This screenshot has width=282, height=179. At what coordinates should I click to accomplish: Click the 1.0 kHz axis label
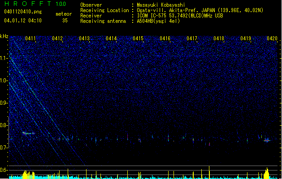(4, 81)
